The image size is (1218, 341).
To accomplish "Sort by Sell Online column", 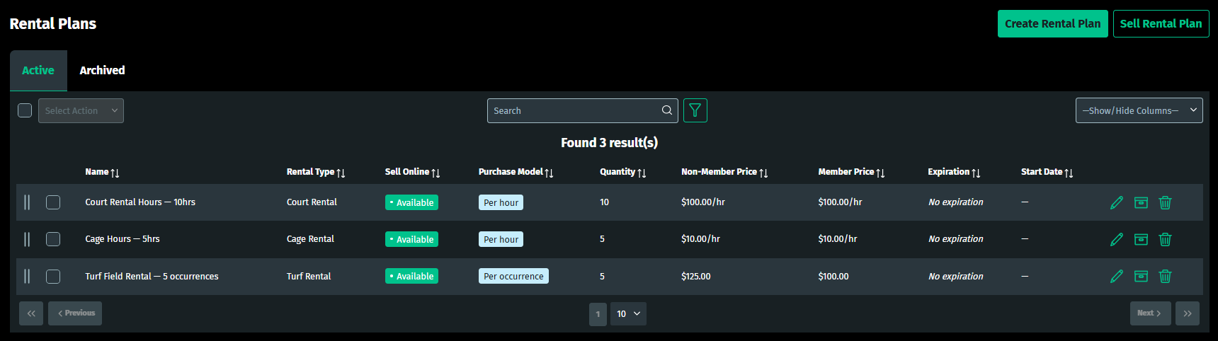I will [436, 173].
